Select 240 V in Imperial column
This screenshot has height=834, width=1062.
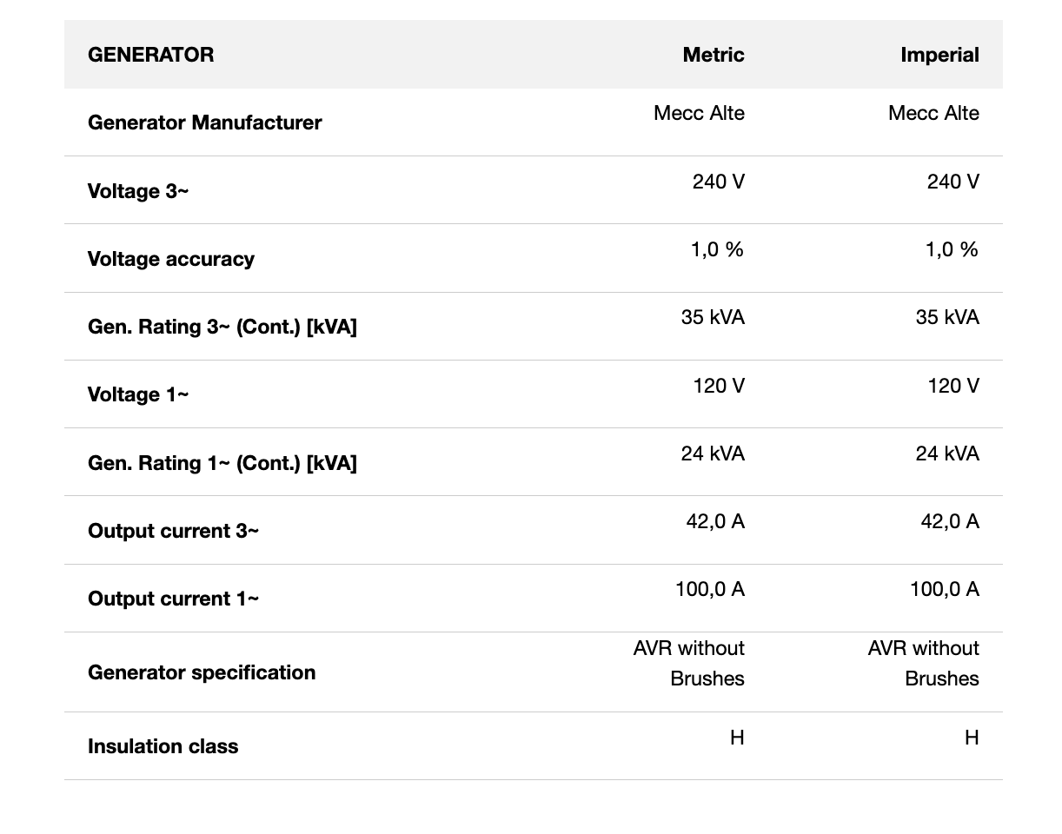pyautogui.click(x=952, y=182)
